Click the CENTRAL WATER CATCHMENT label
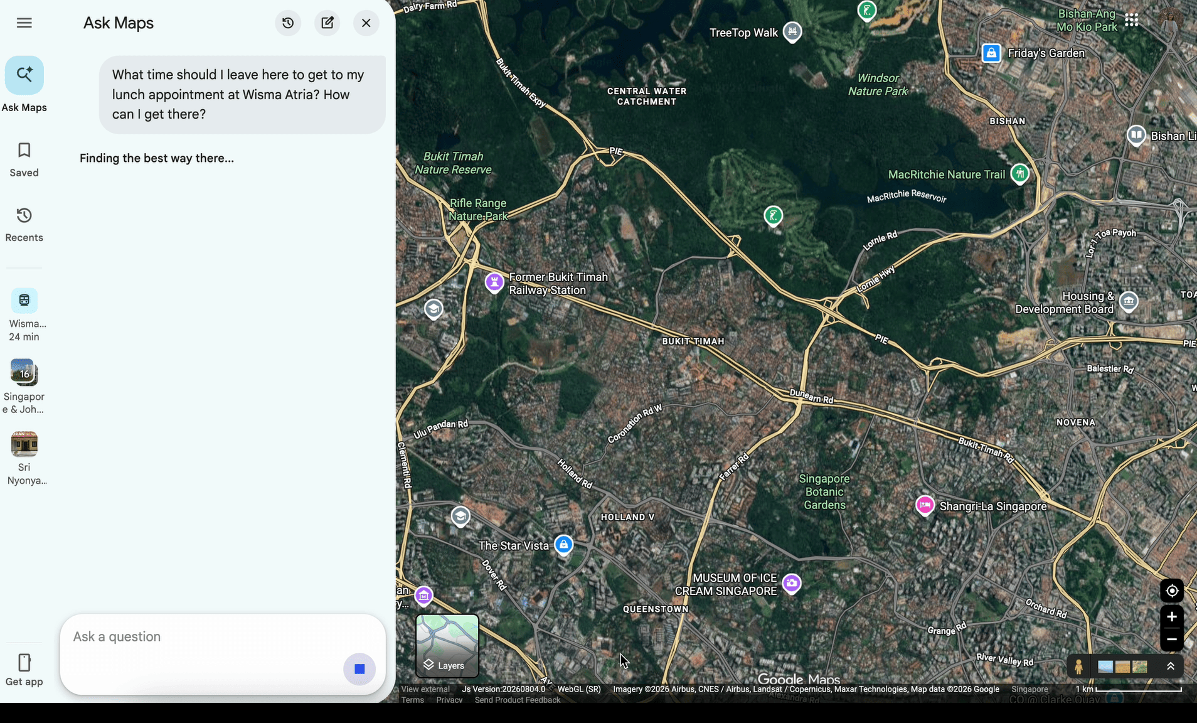 click(x=647, y=96)
